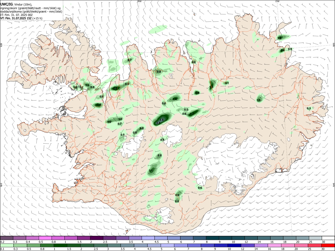Viewport: 335px width, 251px height.
Task: Select the pale green 0.1 swatch in the rain legend
Action: [7, 246]
